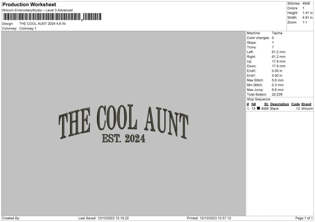
Task: Click the EndY value 0.00 in
Action: click(x=277, y=75)
